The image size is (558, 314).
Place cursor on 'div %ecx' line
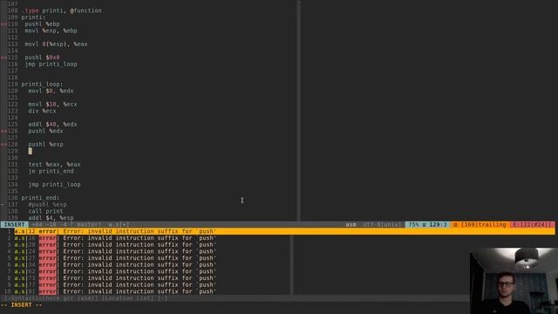(x=42, y=111)
